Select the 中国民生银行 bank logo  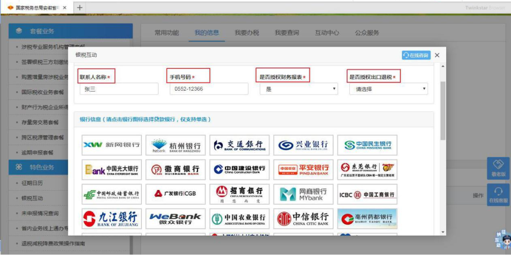[x=367, y=145]
